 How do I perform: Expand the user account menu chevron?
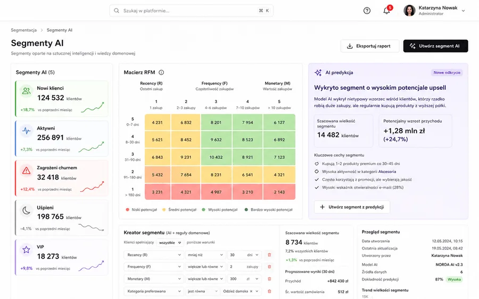point(463,11)
